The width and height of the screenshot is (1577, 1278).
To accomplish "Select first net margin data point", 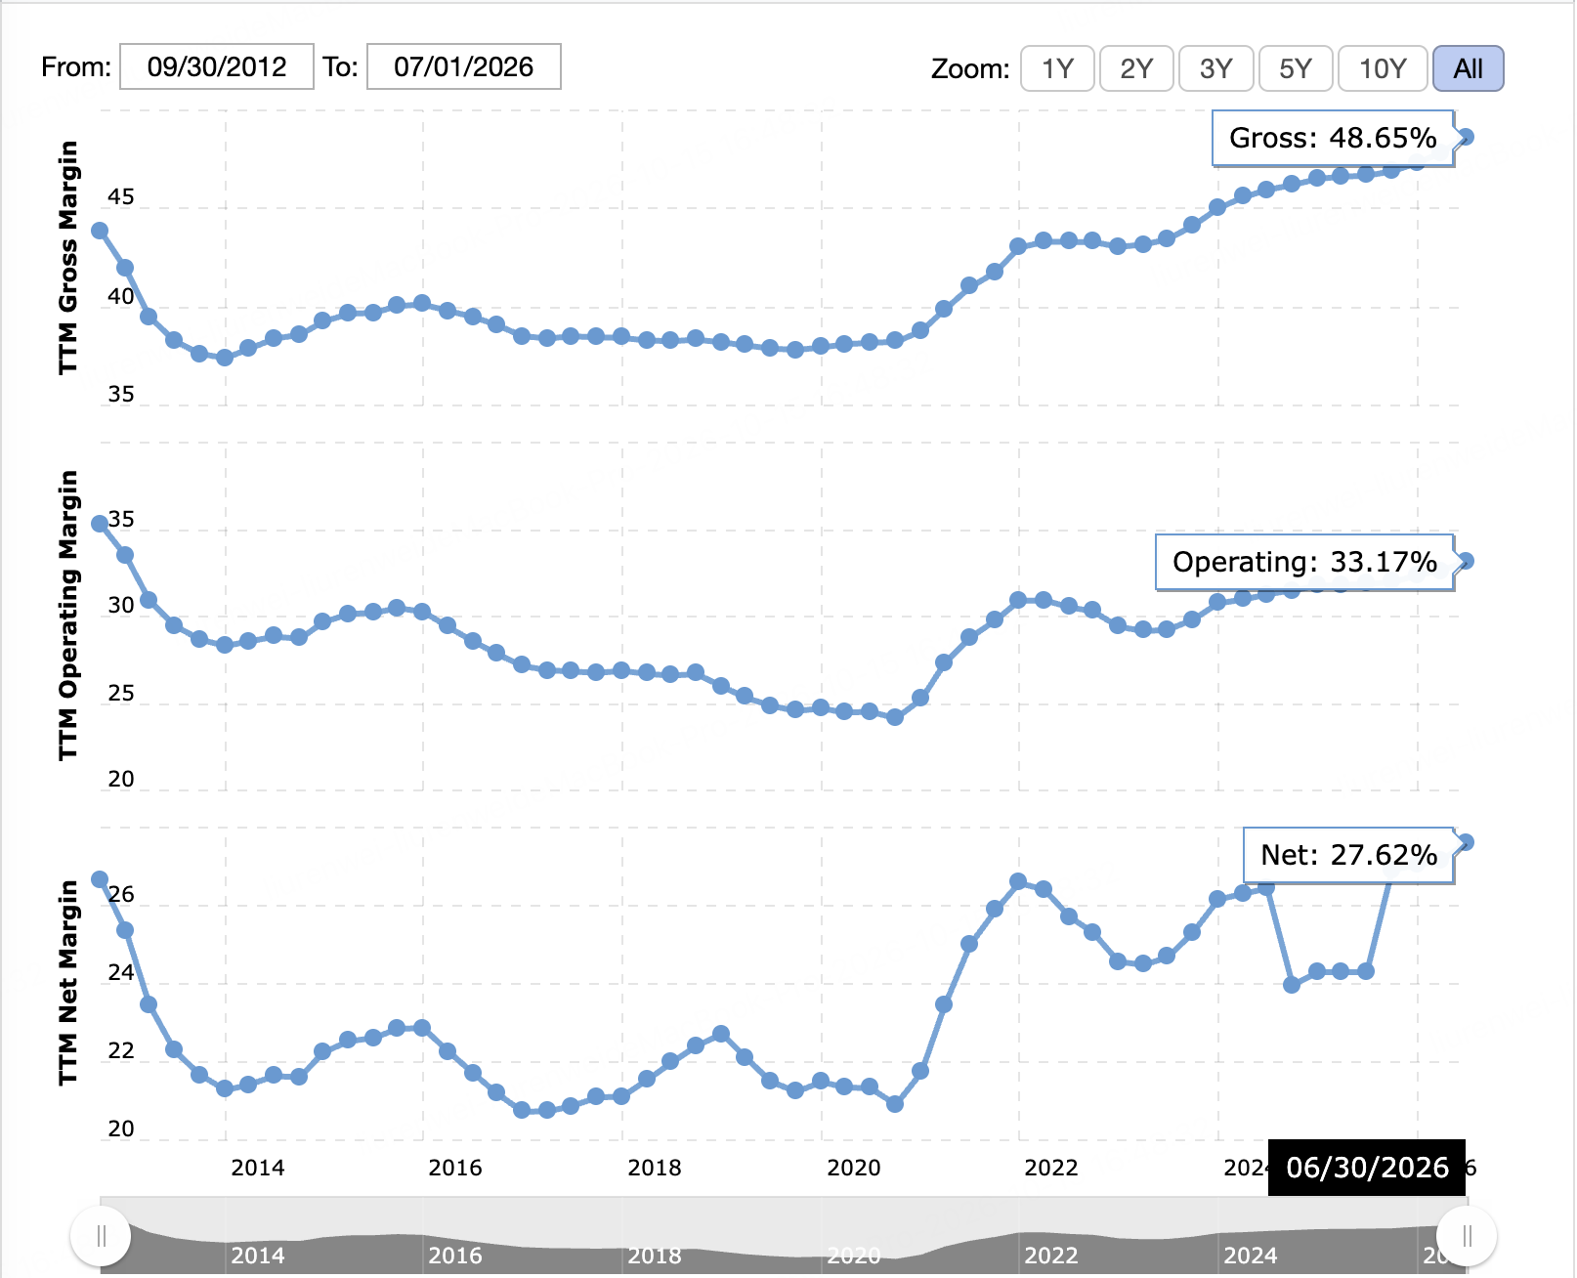I will [100, 879].
